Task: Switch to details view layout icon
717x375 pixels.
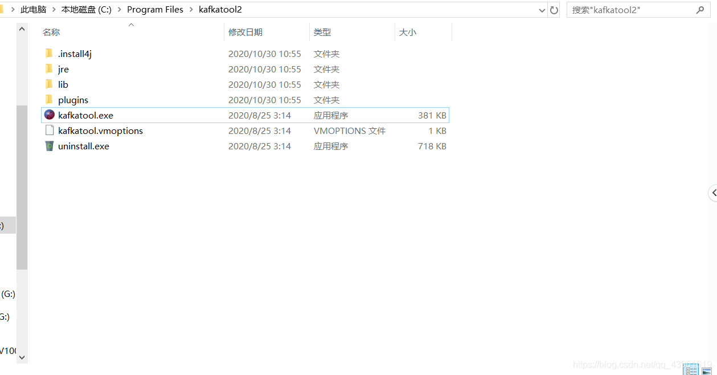Action: coord(691,370)
